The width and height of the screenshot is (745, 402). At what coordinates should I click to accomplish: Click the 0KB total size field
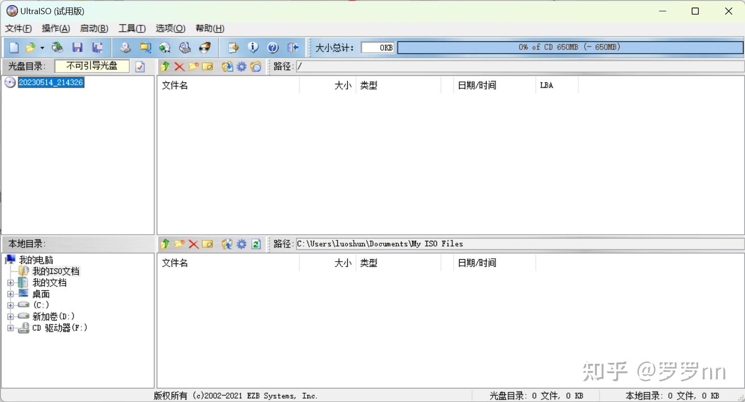point(377,48)
